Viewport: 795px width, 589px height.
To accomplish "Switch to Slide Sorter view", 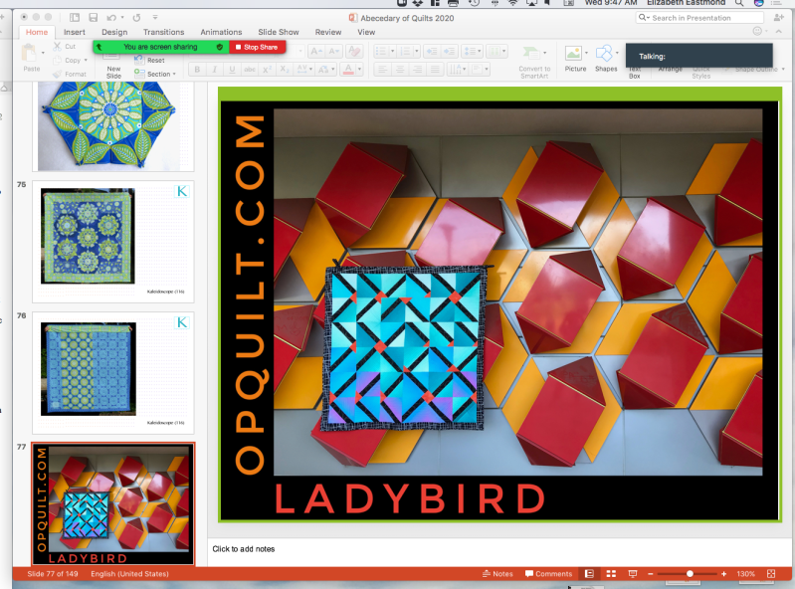I will coord(610,574).
